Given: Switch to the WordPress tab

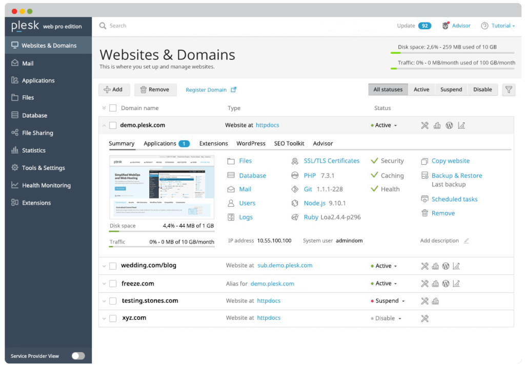Looking at the screenshot, I should [251, 143].
